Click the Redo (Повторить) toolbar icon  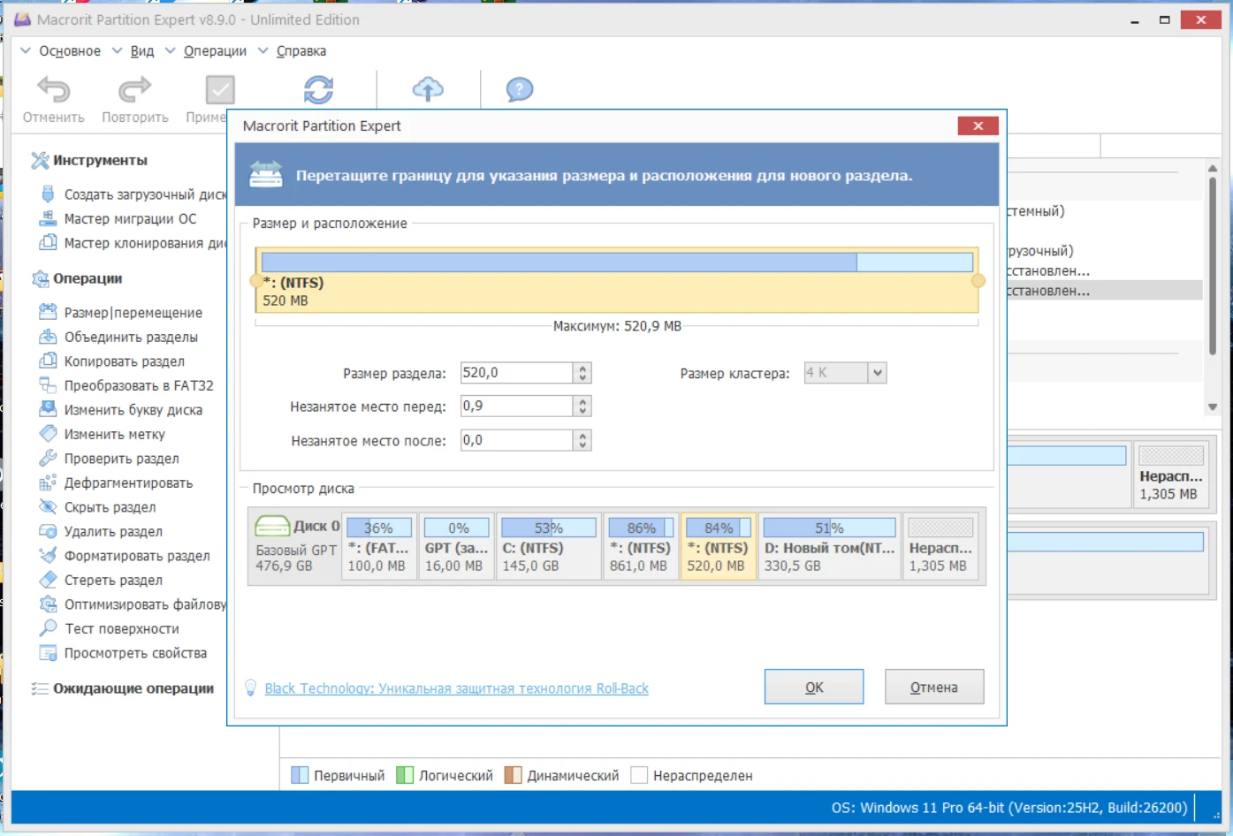[x=134, y=90]
